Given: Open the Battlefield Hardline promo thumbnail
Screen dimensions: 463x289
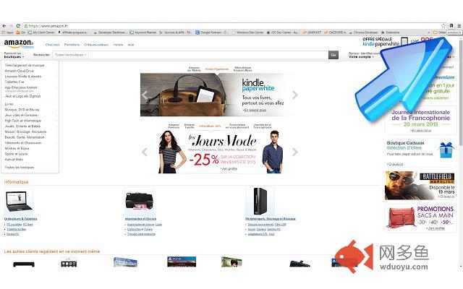Looking at the screenshot, I should click(x=420, y=186).
